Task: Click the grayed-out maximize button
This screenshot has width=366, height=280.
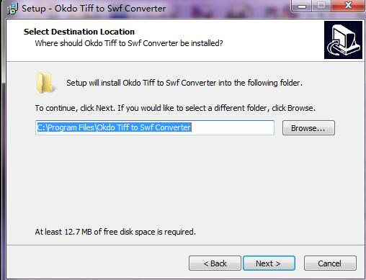Action: click(x=321, y=6)
